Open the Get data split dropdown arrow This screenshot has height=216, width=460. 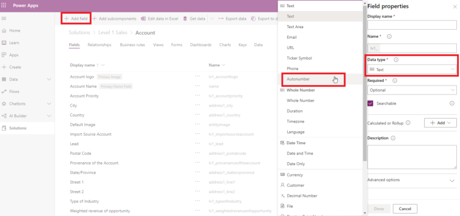(212, 19)
